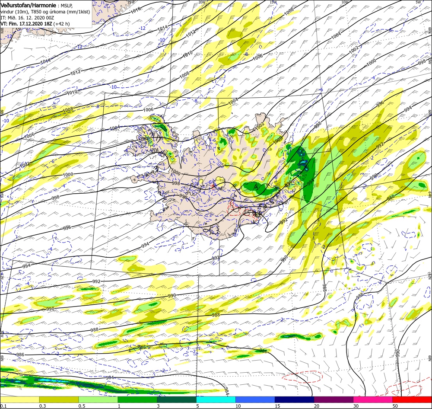
Task: Click the light green 0.5–1 legend swatch
Action: tap(98, 400)
